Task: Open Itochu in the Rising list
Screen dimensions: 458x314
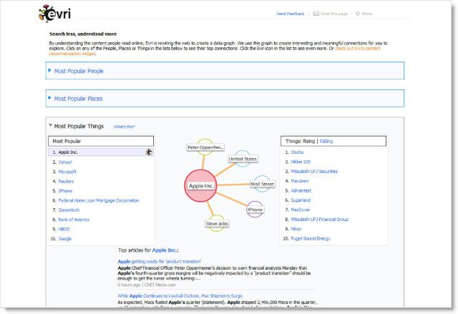Action: point(297,152)
